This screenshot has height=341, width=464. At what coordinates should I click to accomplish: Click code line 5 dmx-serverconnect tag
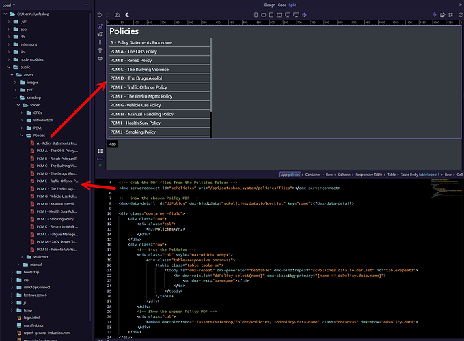click(230, 188)
